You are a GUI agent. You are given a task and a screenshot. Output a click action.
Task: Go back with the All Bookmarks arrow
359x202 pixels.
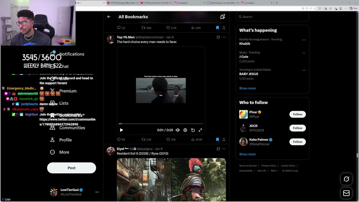(109, 17)
